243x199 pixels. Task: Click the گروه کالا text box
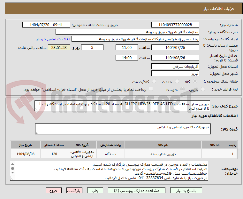coord(123,129)
